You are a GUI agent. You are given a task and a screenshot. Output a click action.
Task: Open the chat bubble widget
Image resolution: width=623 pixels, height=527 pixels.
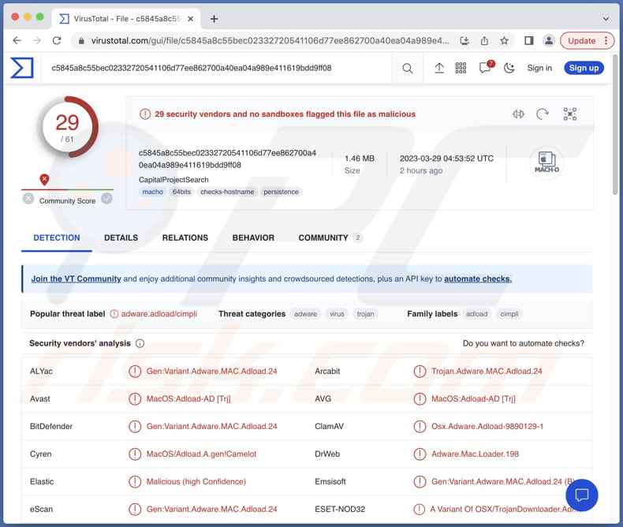pyautogui.click(x=582, y=495)
